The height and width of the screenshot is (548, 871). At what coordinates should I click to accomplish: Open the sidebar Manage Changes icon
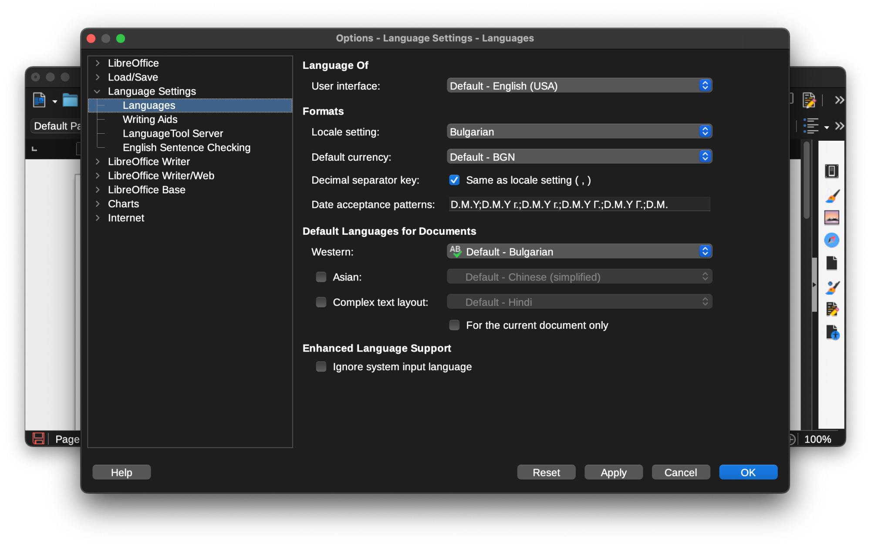tap(832, 309)
